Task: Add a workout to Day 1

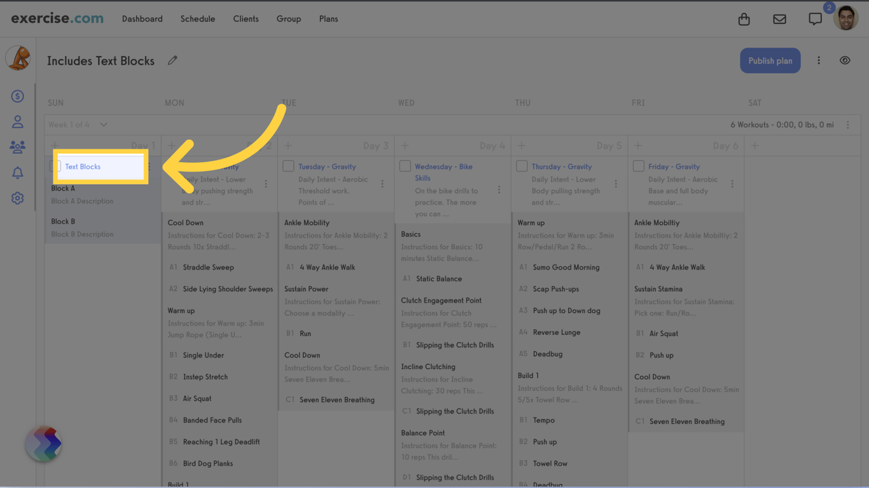Action: (x=55, y=146)
